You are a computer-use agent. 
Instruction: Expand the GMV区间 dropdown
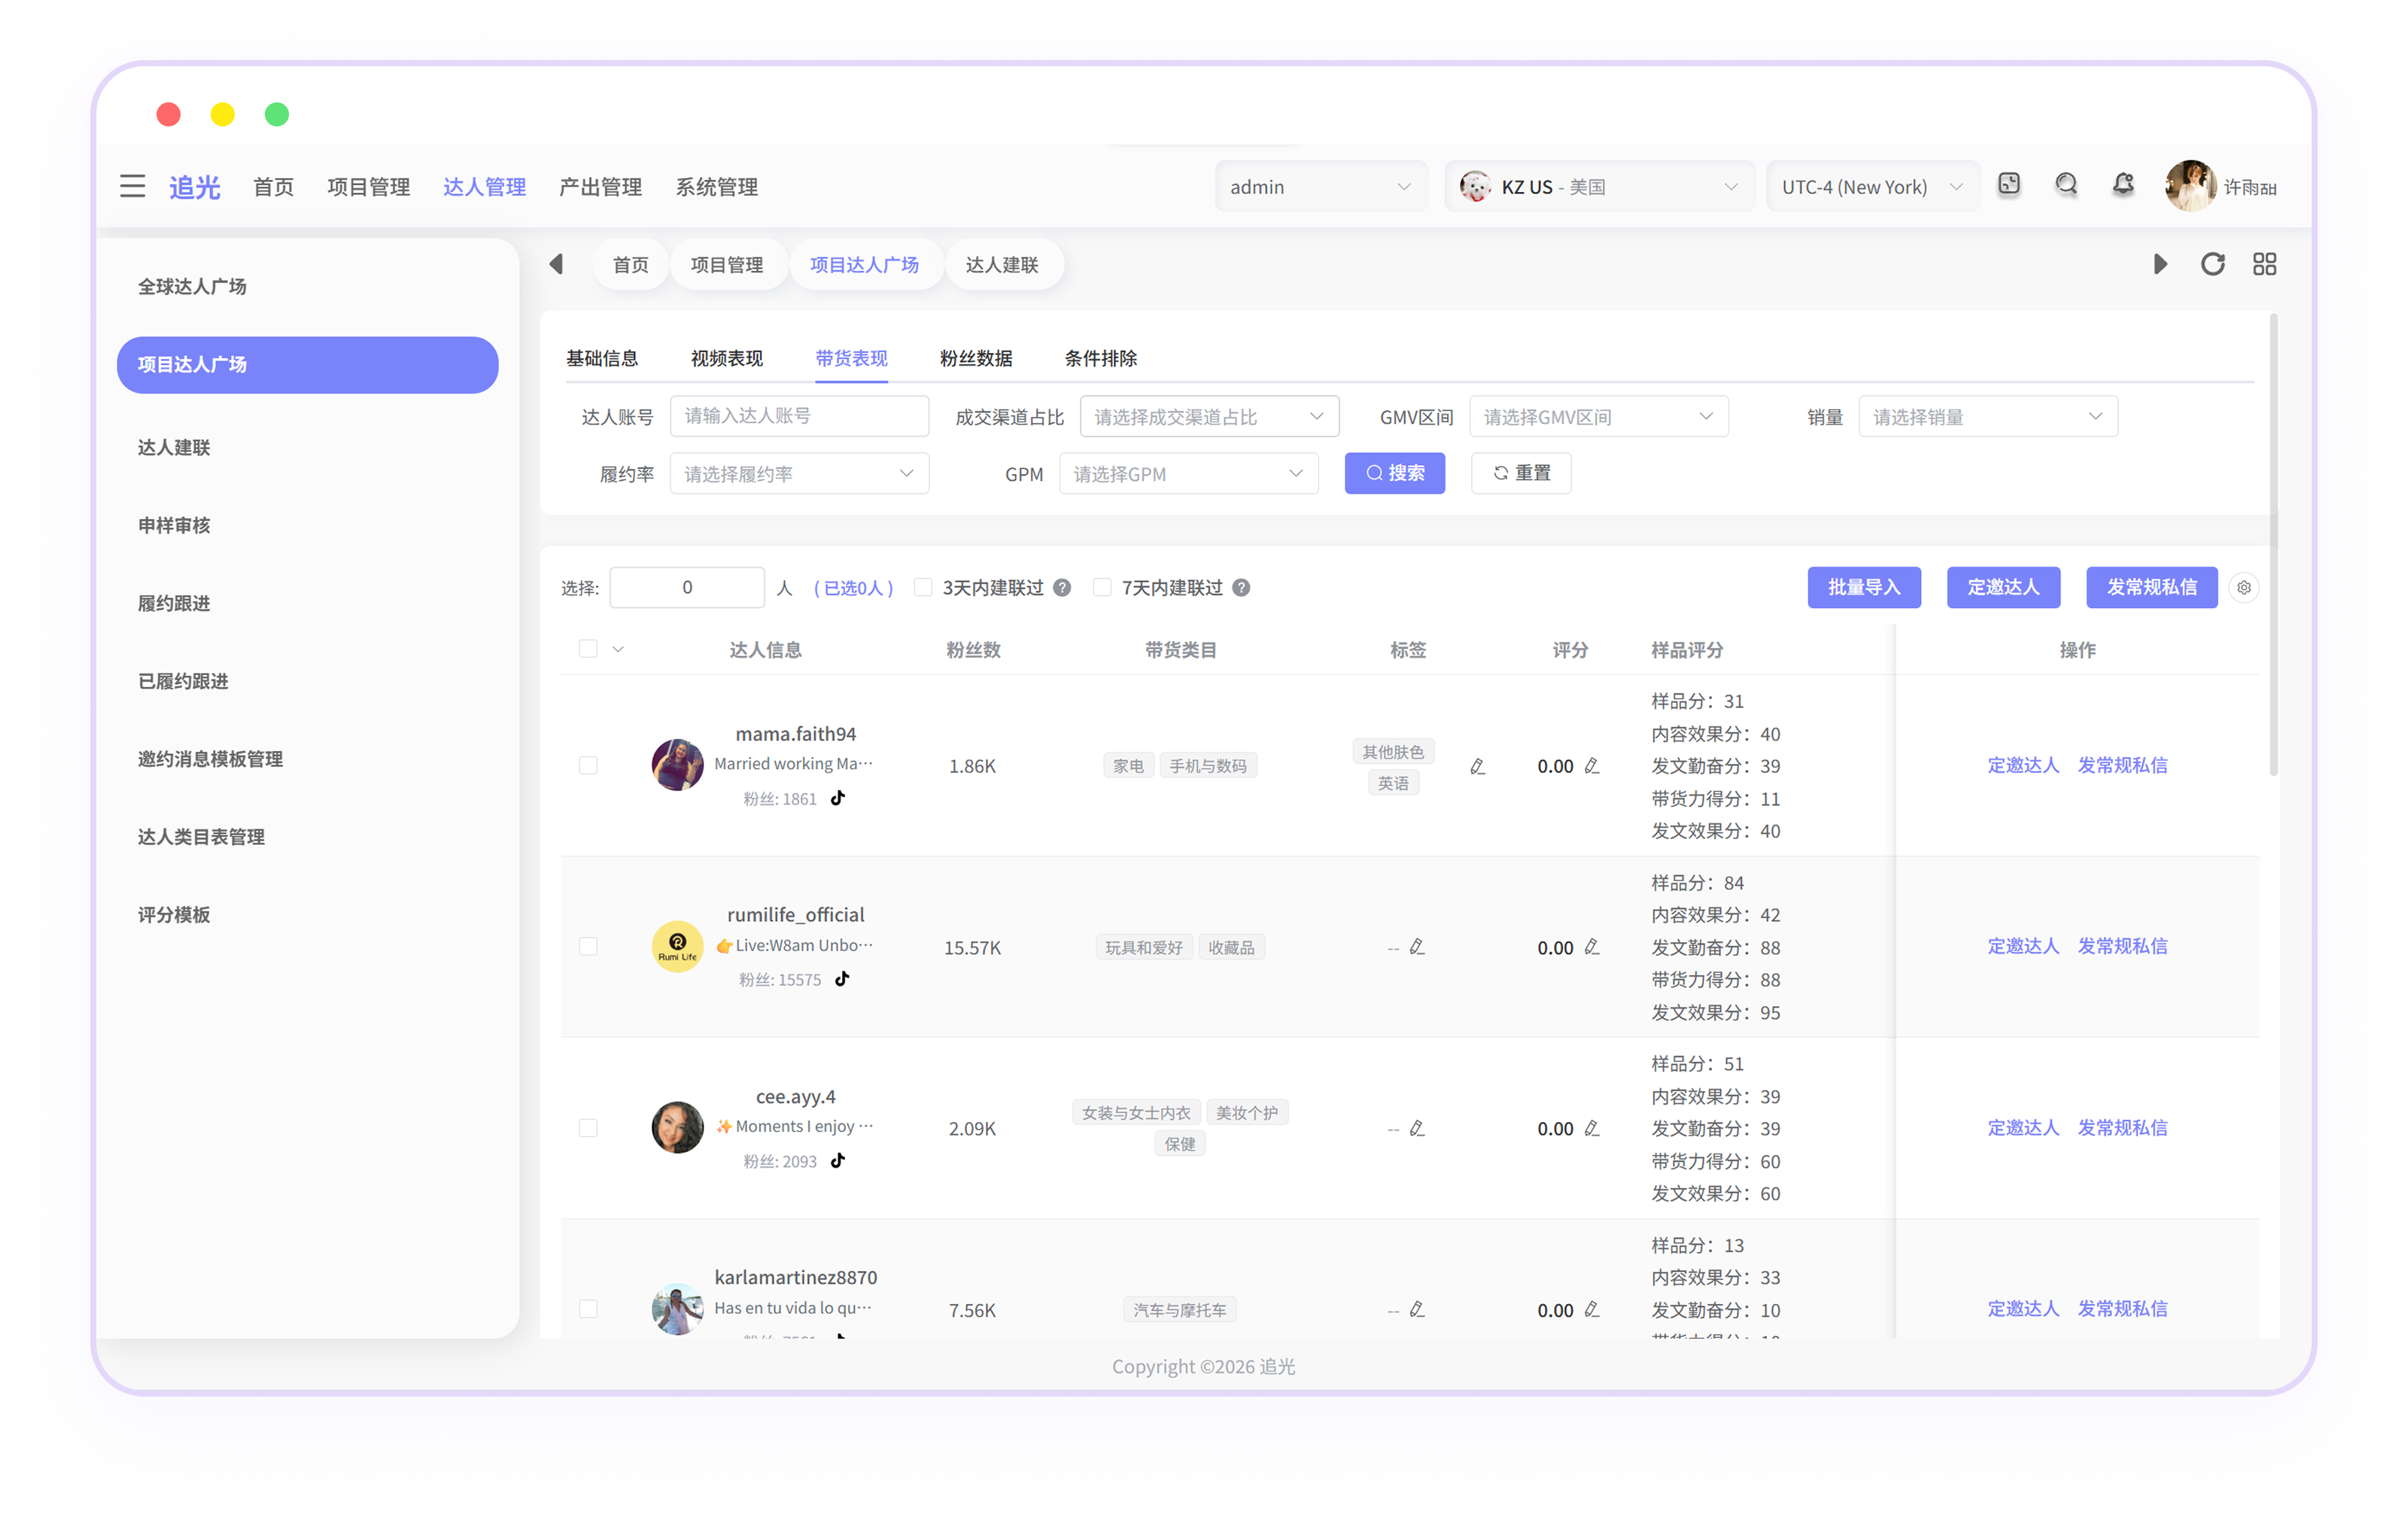tap(1598, 417)
